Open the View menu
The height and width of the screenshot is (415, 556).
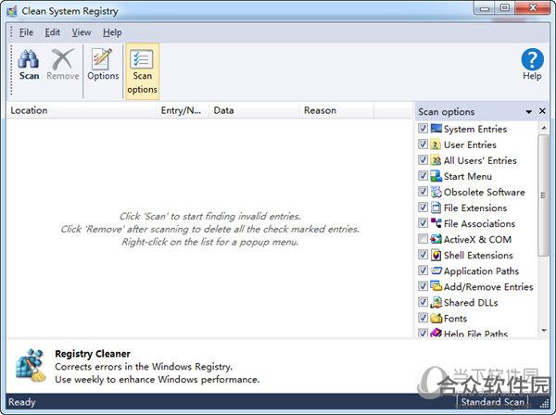coord(82,32)
